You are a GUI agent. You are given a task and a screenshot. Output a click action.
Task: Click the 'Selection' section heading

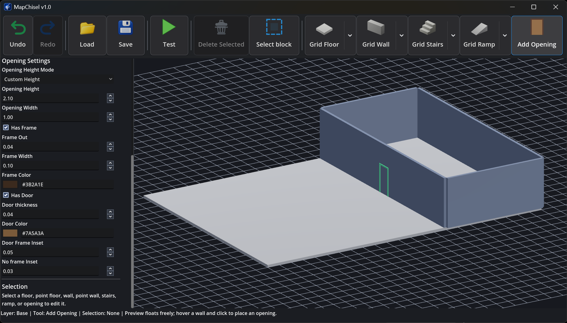tap(15, 287)
